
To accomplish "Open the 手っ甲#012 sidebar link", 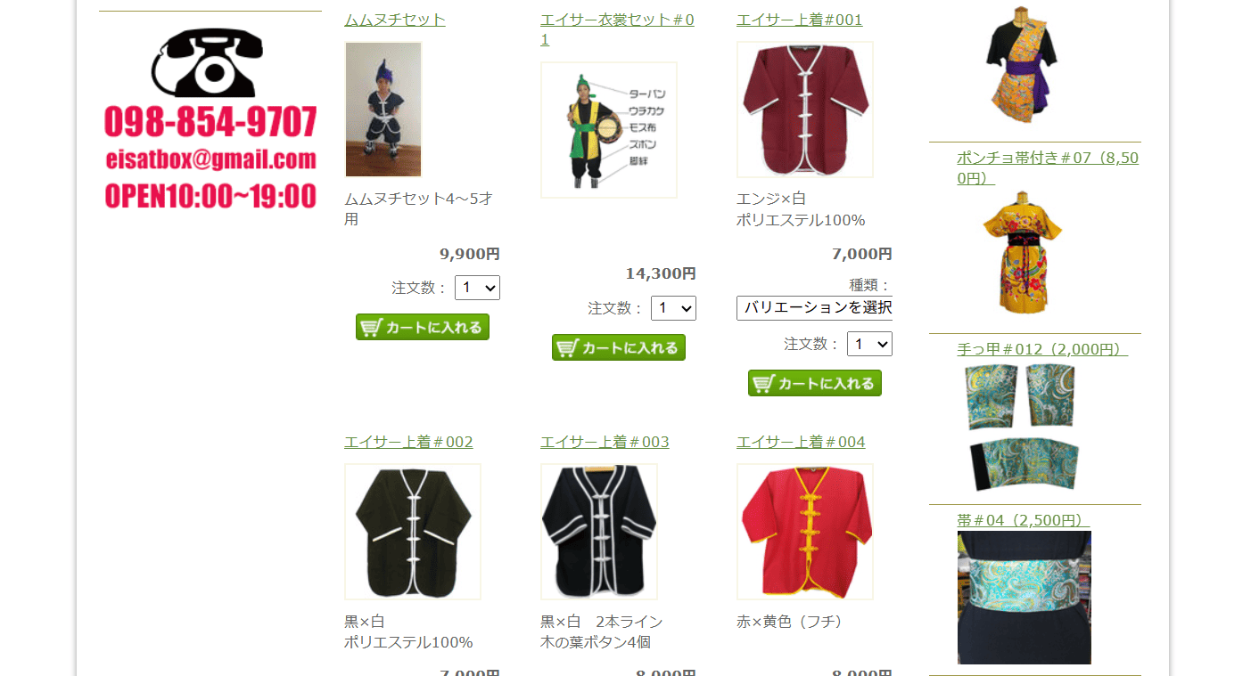I will (1042, 349).
